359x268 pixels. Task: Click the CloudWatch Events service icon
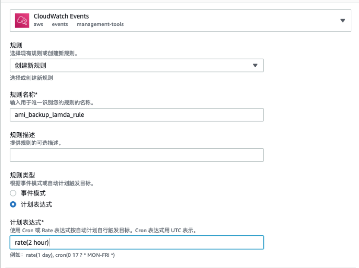pos(22,21)
